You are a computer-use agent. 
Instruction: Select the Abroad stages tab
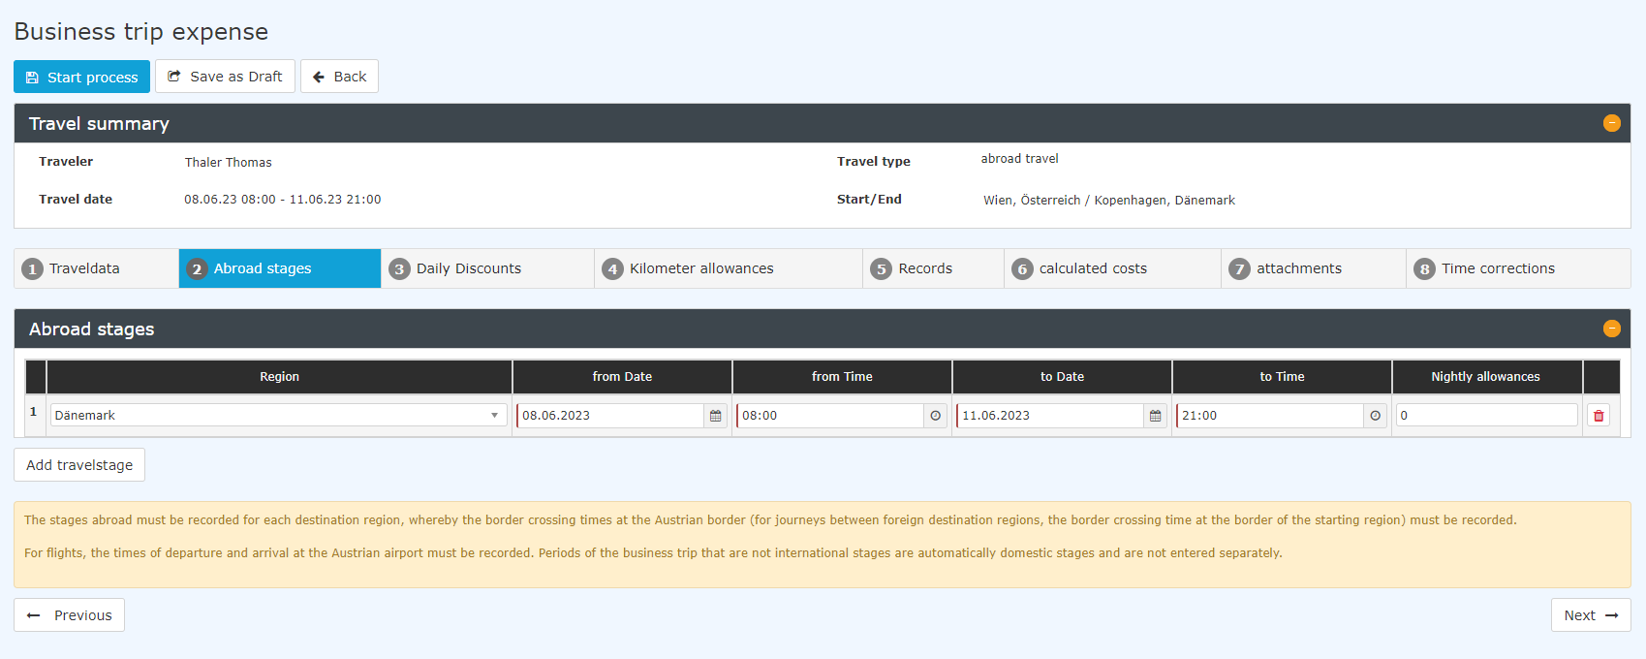coord(280,268)
